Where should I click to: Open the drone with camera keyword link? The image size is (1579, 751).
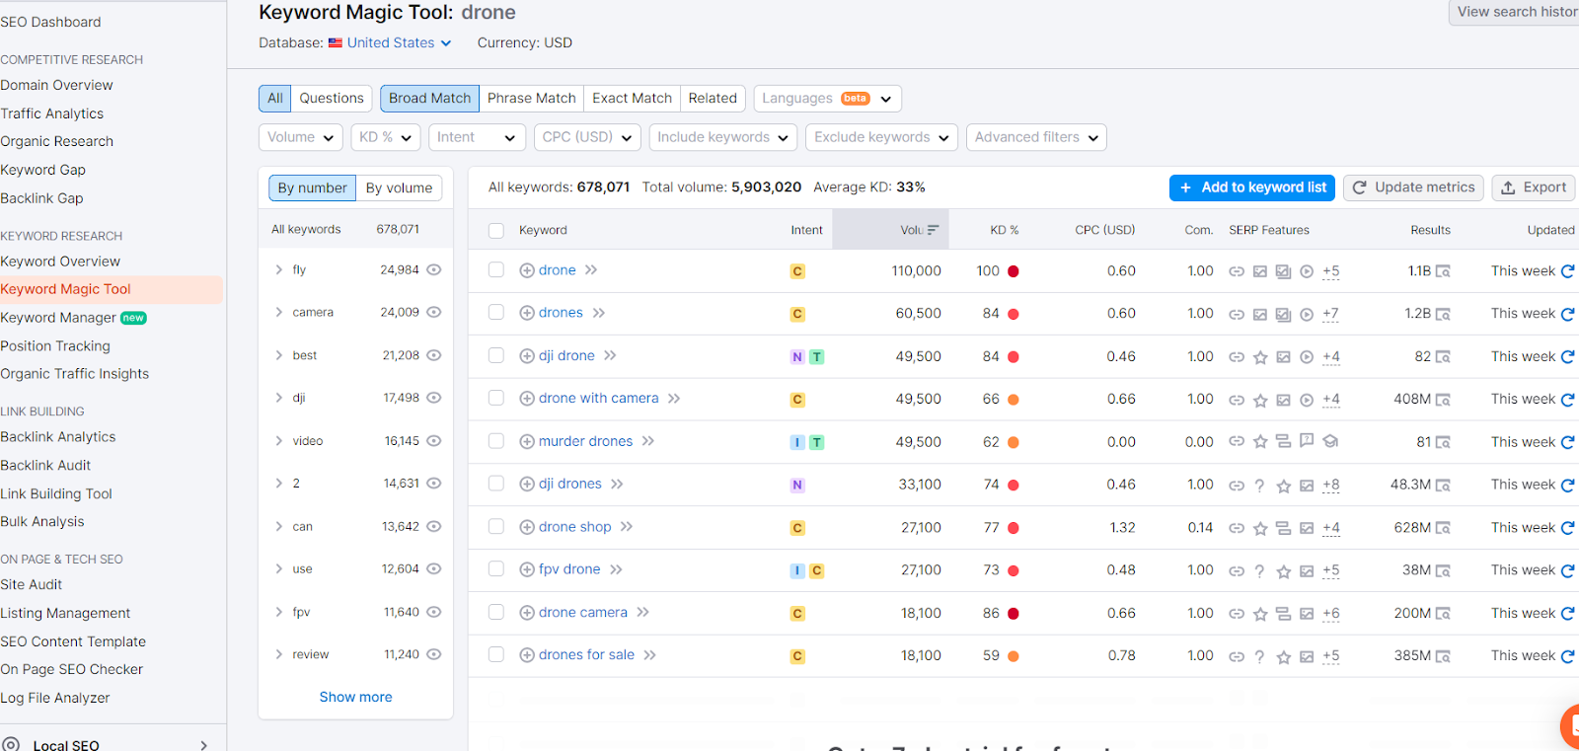click(x=598, y=398)
